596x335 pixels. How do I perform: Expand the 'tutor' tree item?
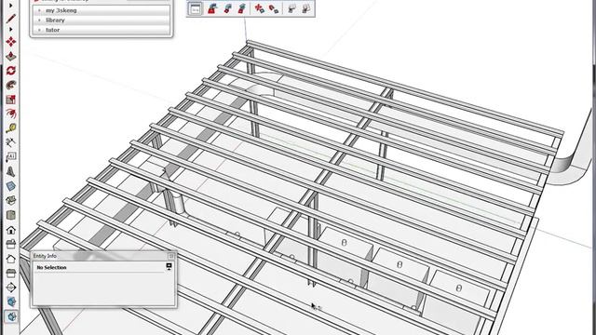(39, 30)
